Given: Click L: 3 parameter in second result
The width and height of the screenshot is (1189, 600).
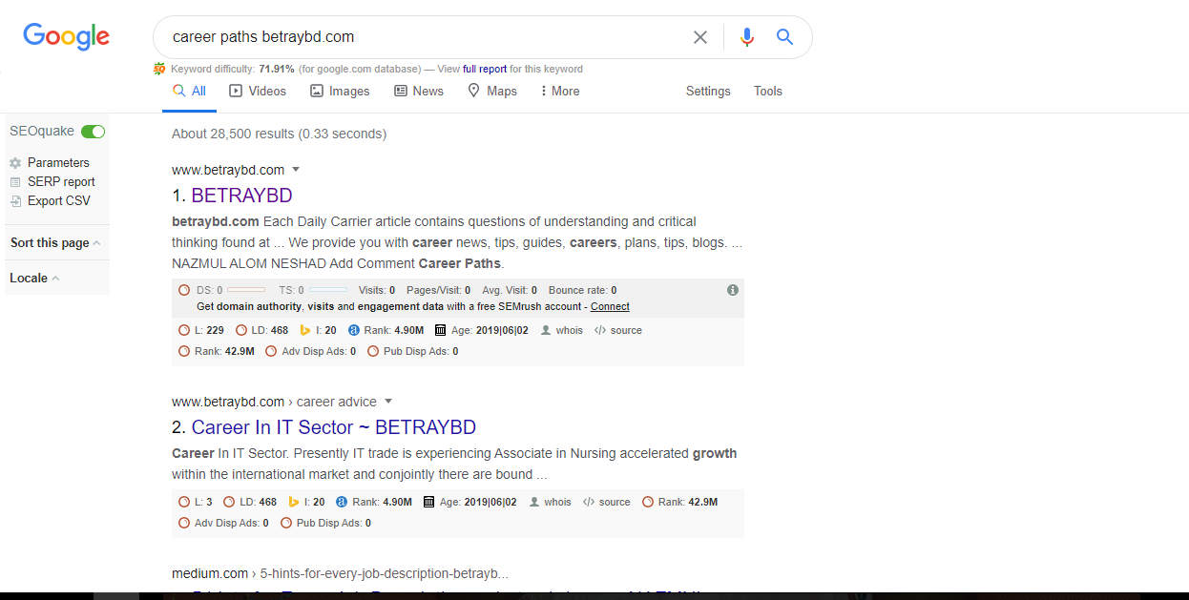Looking at the screenshot, I should point(196,502).
